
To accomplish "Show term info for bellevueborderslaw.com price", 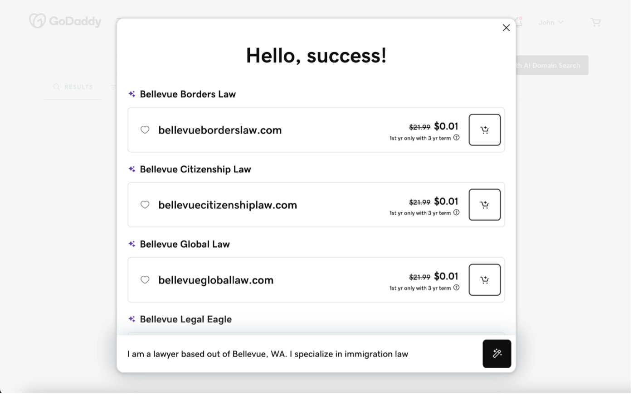I will [x=457, y=138].
